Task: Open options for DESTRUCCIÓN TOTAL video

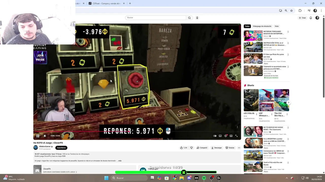Action: [x=288, y=43]
